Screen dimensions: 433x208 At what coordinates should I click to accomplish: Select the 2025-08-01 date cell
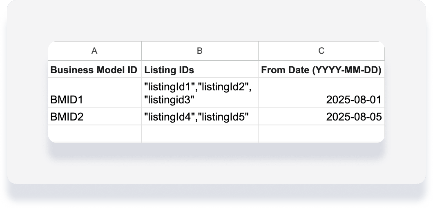321,93
